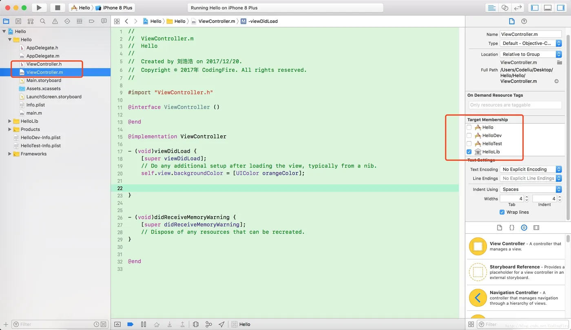
Task: Edit the file Name field
Action: pyautogui.click(x=531, y=34)
